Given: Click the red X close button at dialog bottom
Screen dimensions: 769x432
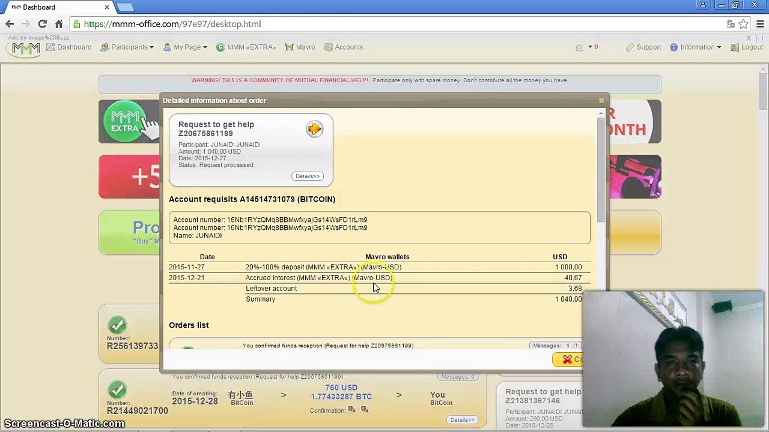Looking at the screenshot, I should [x=568, y=359].
